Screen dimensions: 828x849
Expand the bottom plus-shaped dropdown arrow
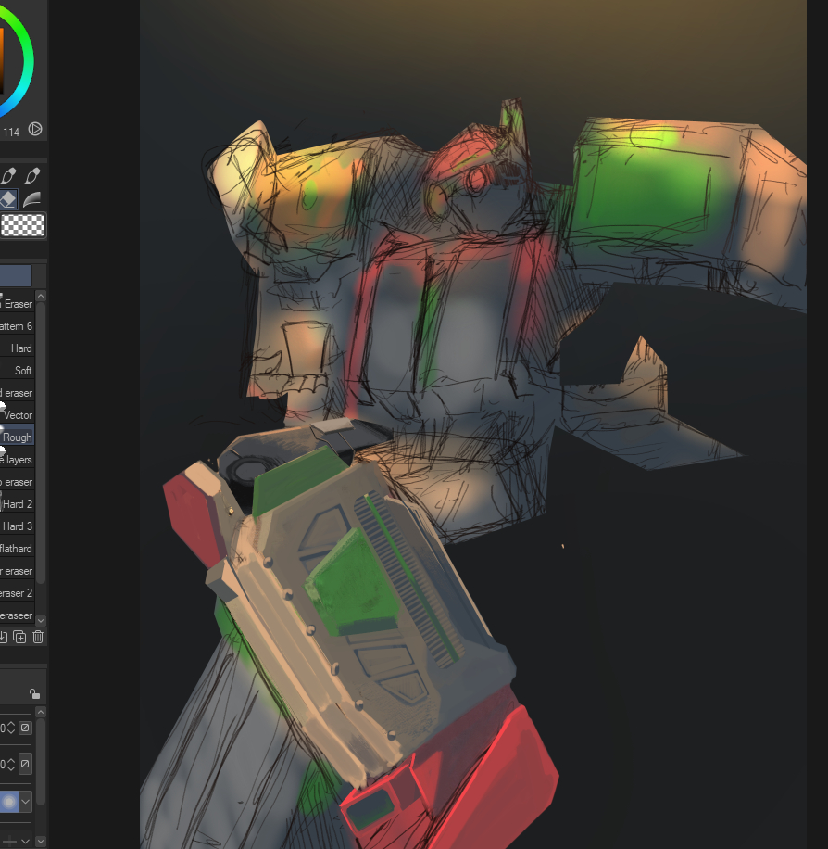26,841
